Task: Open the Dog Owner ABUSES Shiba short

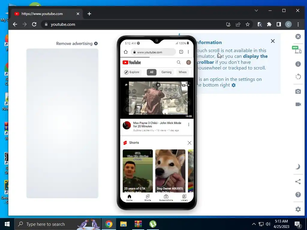Action: (170, 171)
